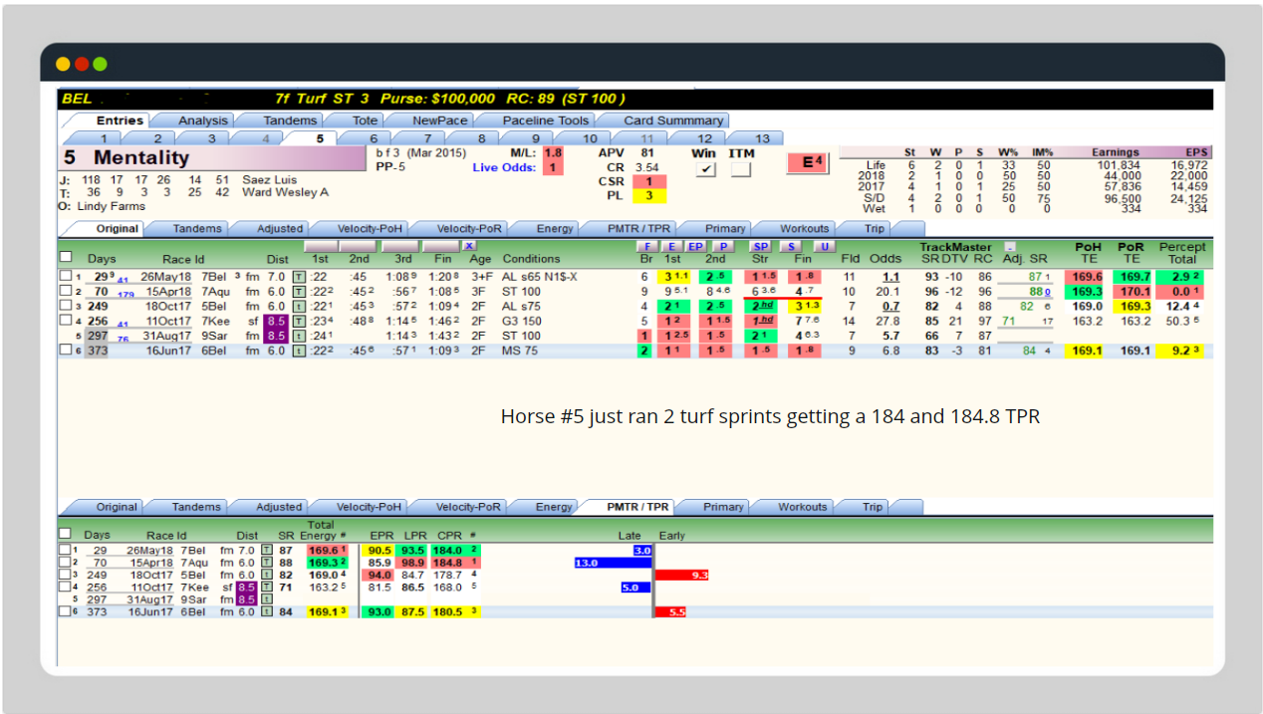
Task: Check lower table box for 26May18 row
Action: (65, 550)
